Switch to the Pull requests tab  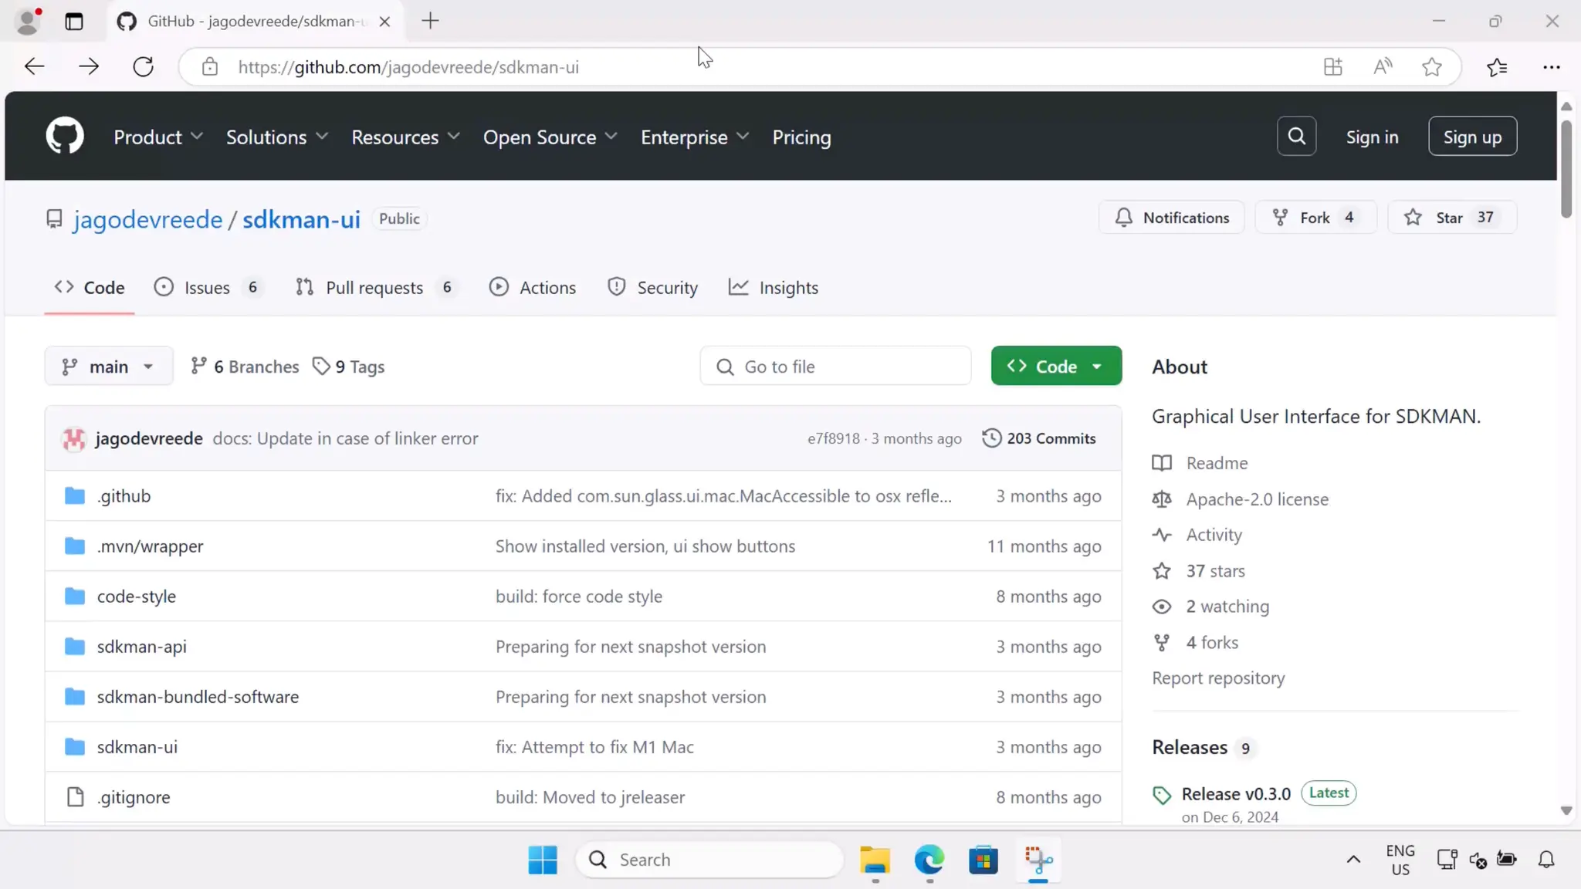click(x=375, y=288)
